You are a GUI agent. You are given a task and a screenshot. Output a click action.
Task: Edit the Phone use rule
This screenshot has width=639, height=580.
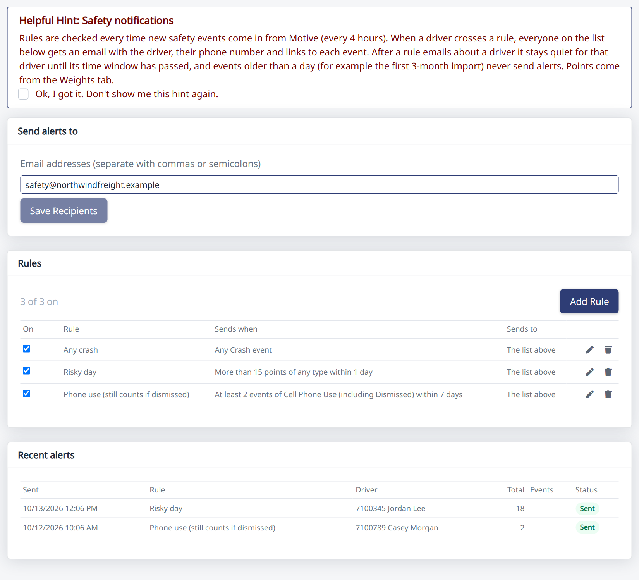589,394
